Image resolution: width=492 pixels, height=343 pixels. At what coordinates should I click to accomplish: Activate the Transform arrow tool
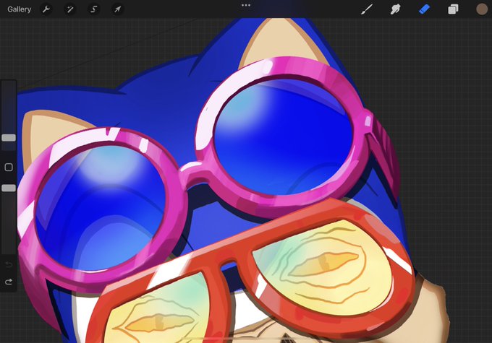[117, 9]
